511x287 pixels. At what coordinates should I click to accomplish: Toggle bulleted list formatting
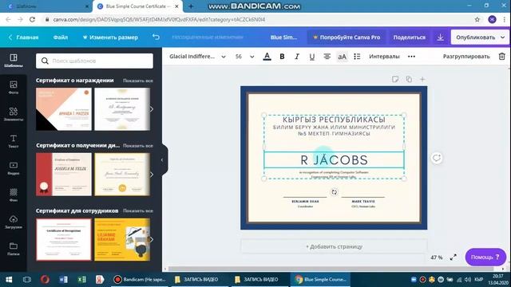tap(357, 57)
